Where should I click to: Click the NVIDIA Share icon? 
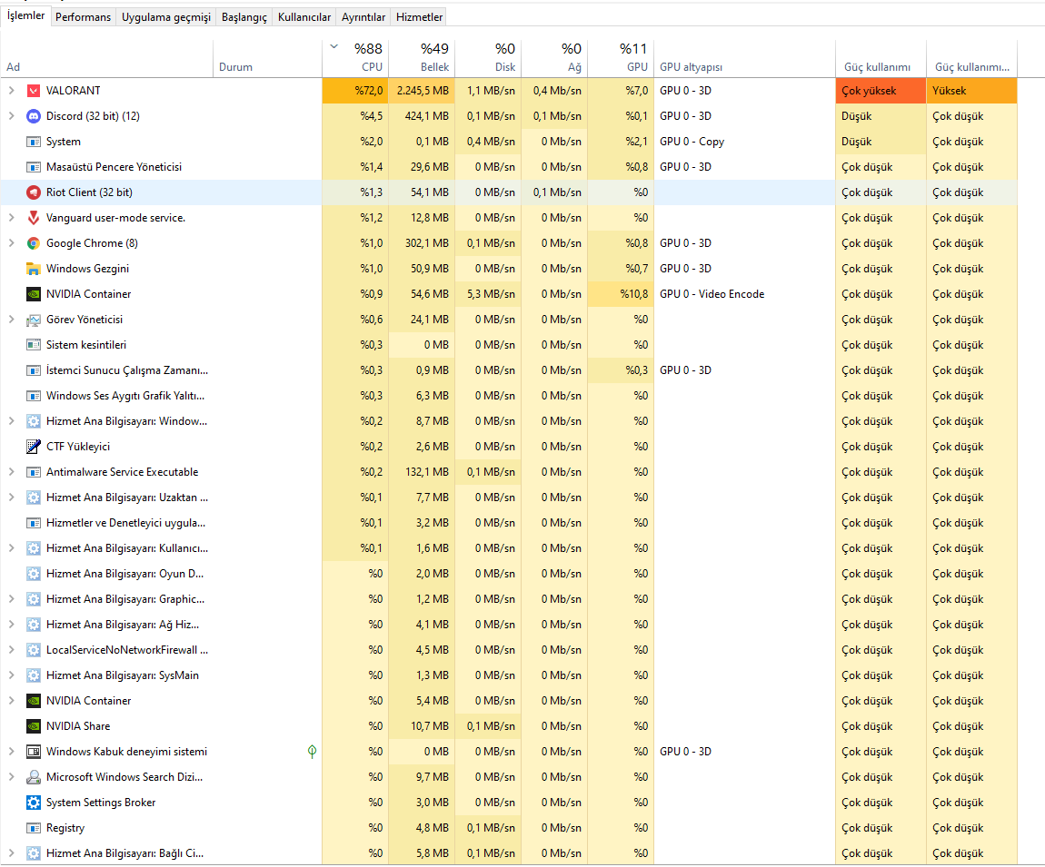point(34,726)
